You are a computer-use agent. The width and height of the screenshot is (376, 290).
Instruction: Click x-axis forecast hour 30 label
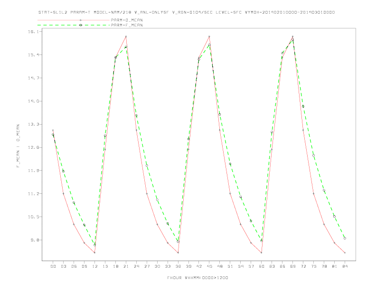[157, 266]
